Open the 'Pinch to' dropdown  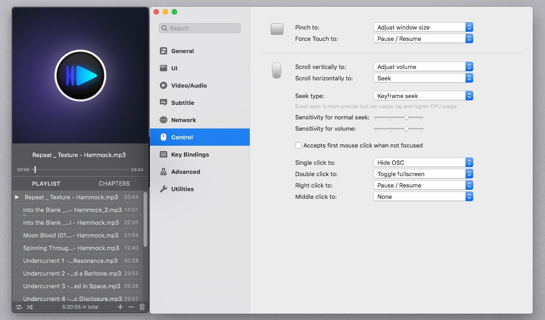423,27
